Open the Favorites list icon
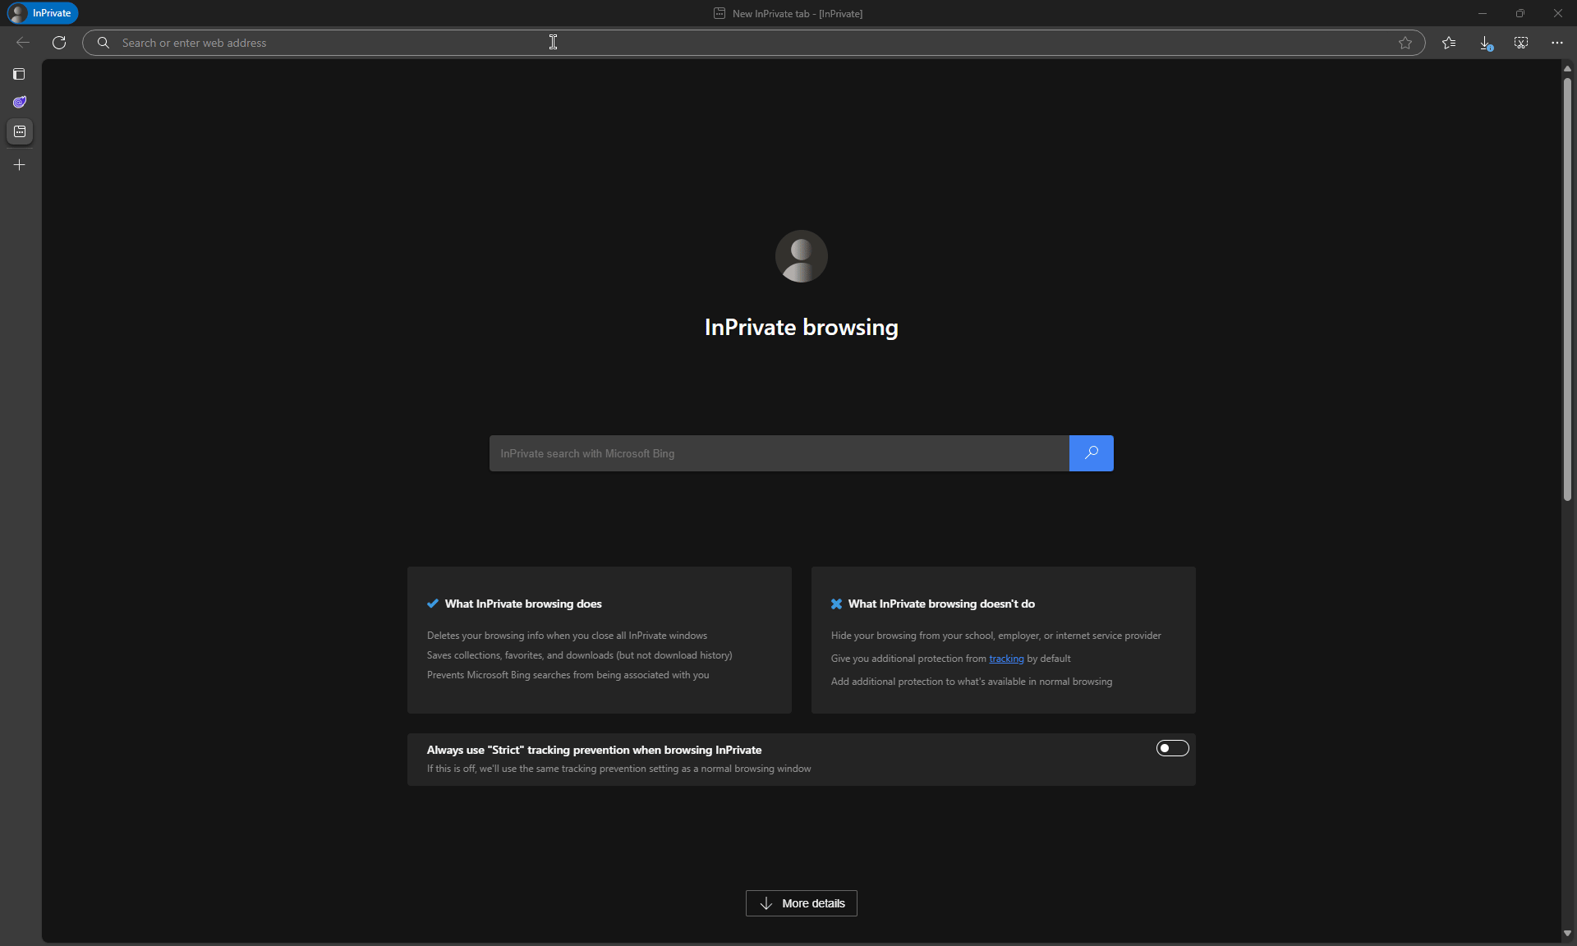This screenshot has width=1577, height=946. click(x=1449, y=43)
